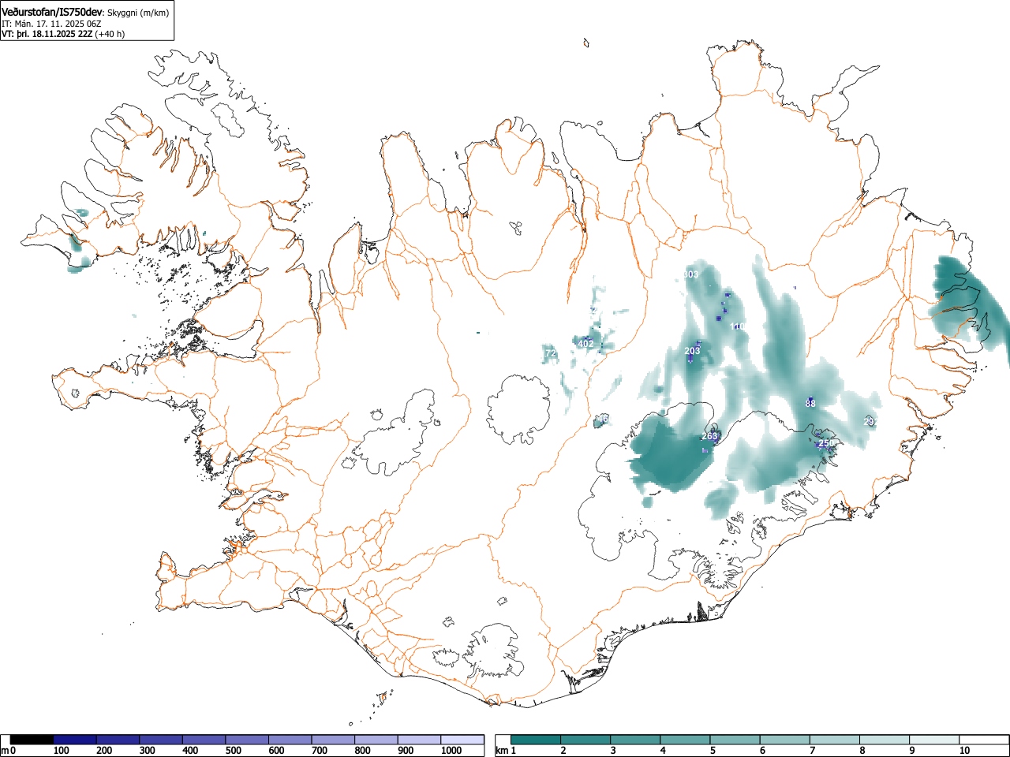Click the '5' tick label on the km legend
Screen dimensions: 1010x757
tap(713, 751)
